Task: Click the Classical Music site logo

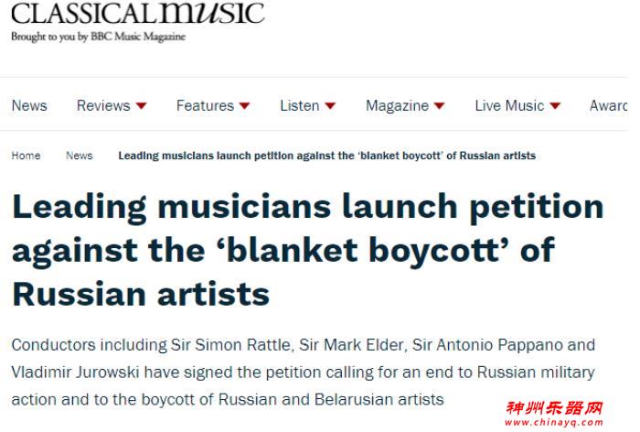Action: [x=137, y=14]
